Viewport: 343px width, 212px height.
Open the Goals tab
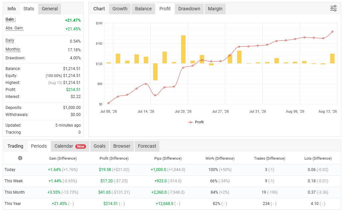point(100,146)
